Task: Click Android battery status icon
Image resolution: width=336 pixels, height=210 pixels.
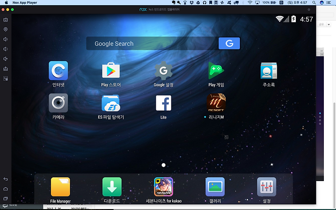Action: 294,19
